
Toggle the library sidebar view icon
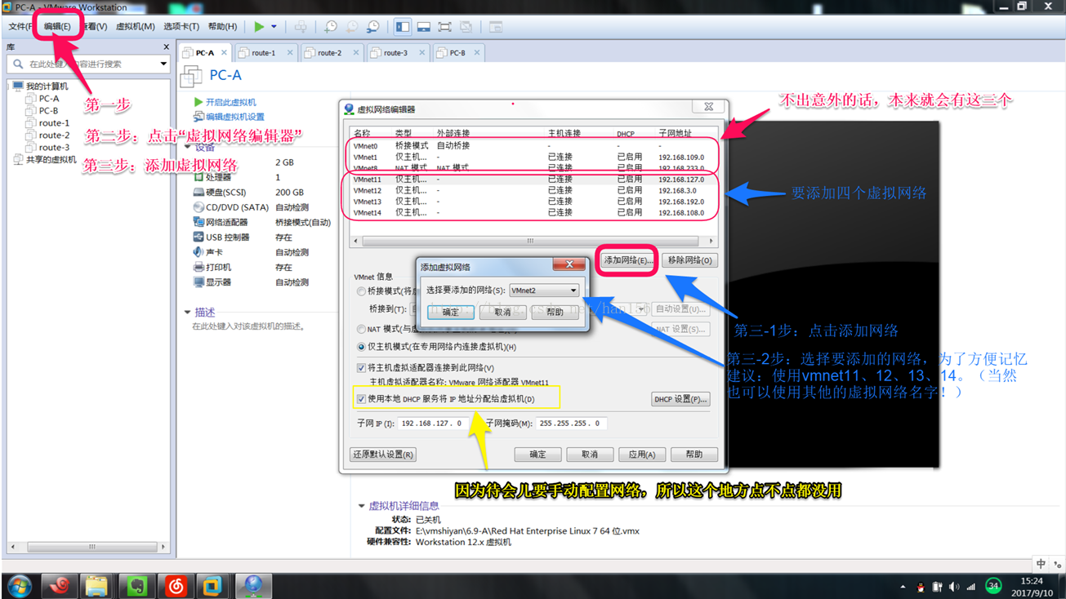[x=403, y=27]
